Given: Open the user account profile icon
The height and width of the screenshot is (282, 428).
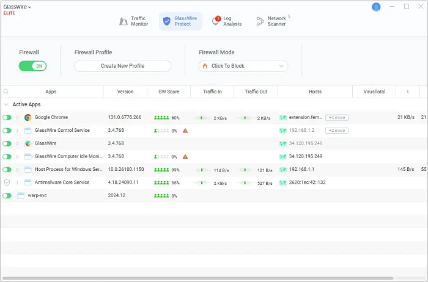Looking at the screenshot, I should coord(376,7).
